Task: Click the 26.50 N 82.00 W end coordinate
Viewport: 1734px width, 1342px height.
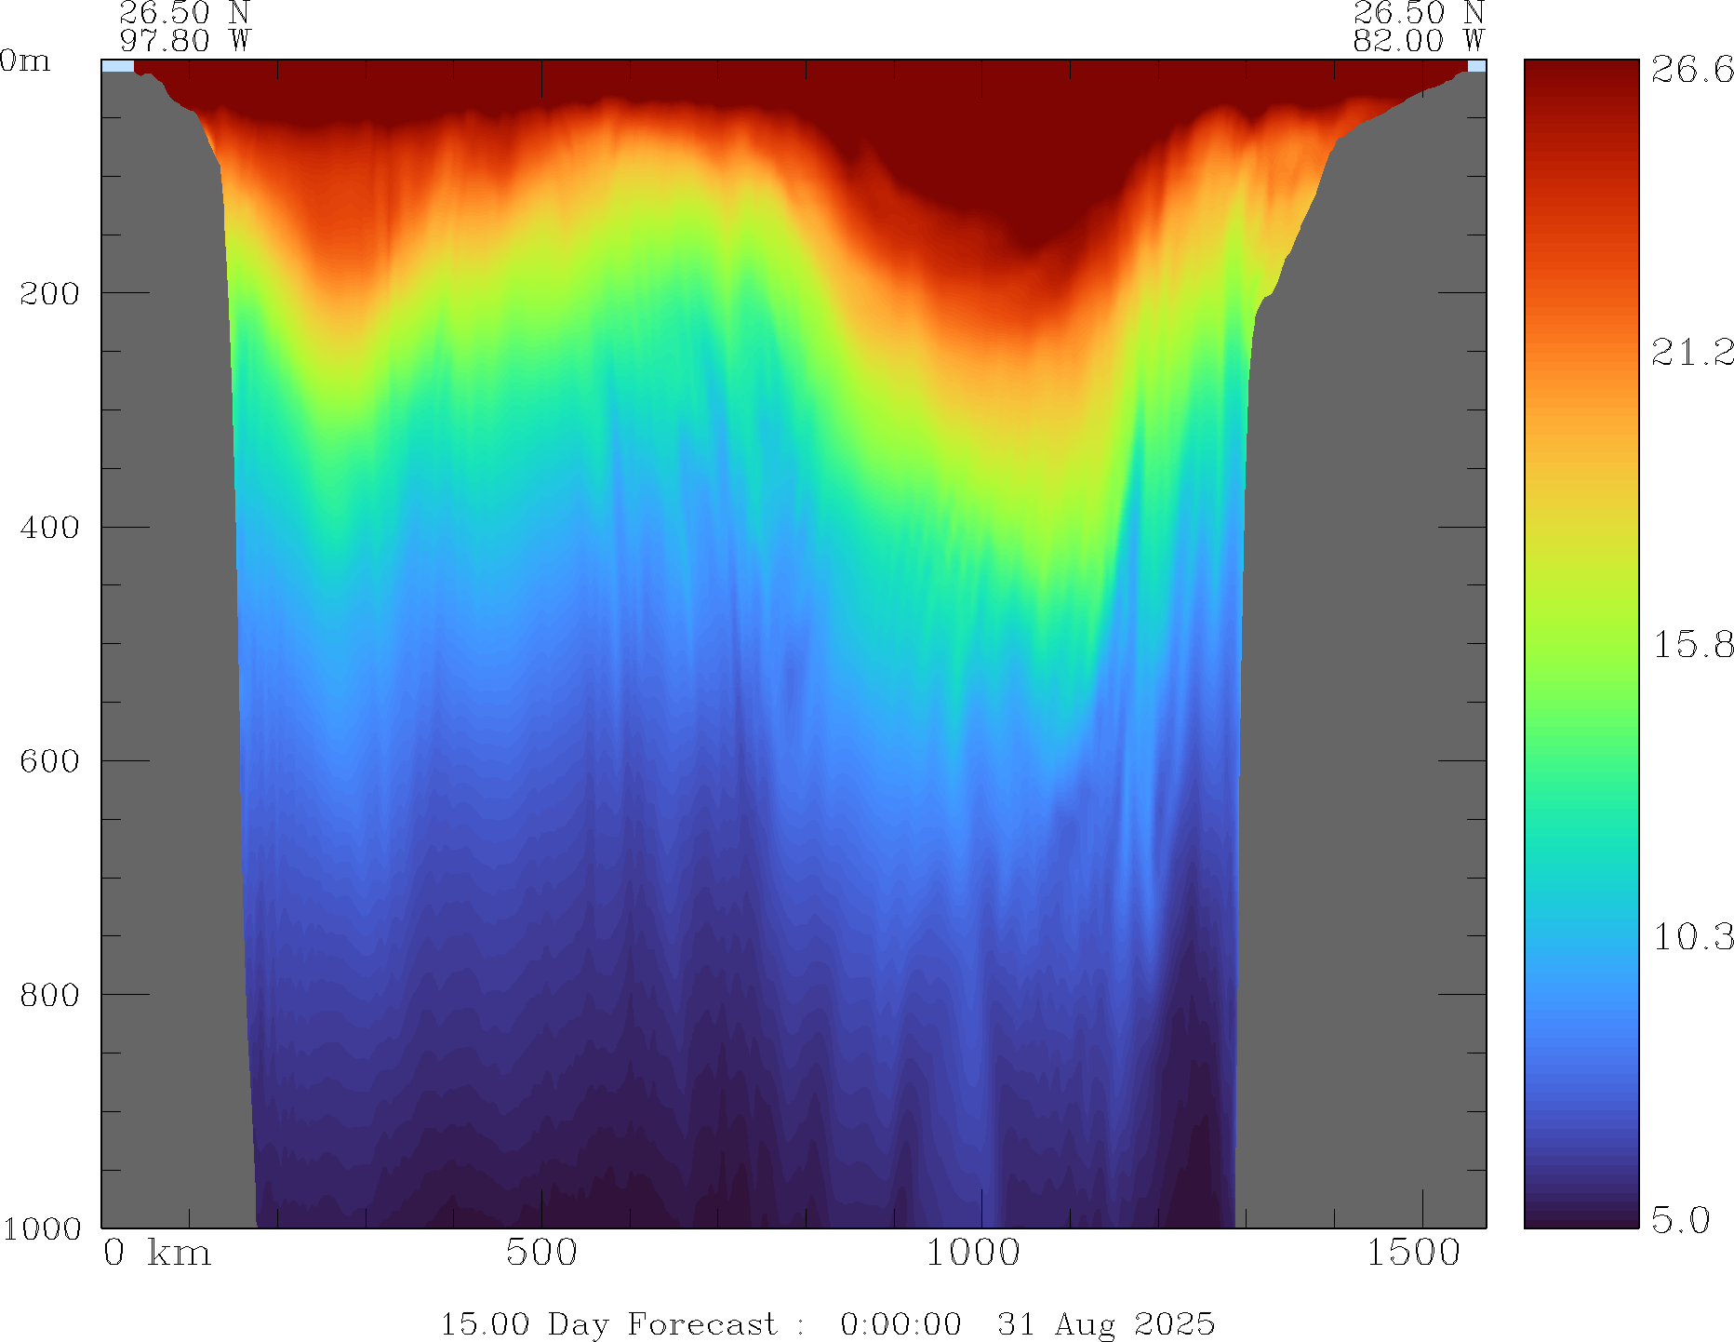Action: coord(1418,27)
